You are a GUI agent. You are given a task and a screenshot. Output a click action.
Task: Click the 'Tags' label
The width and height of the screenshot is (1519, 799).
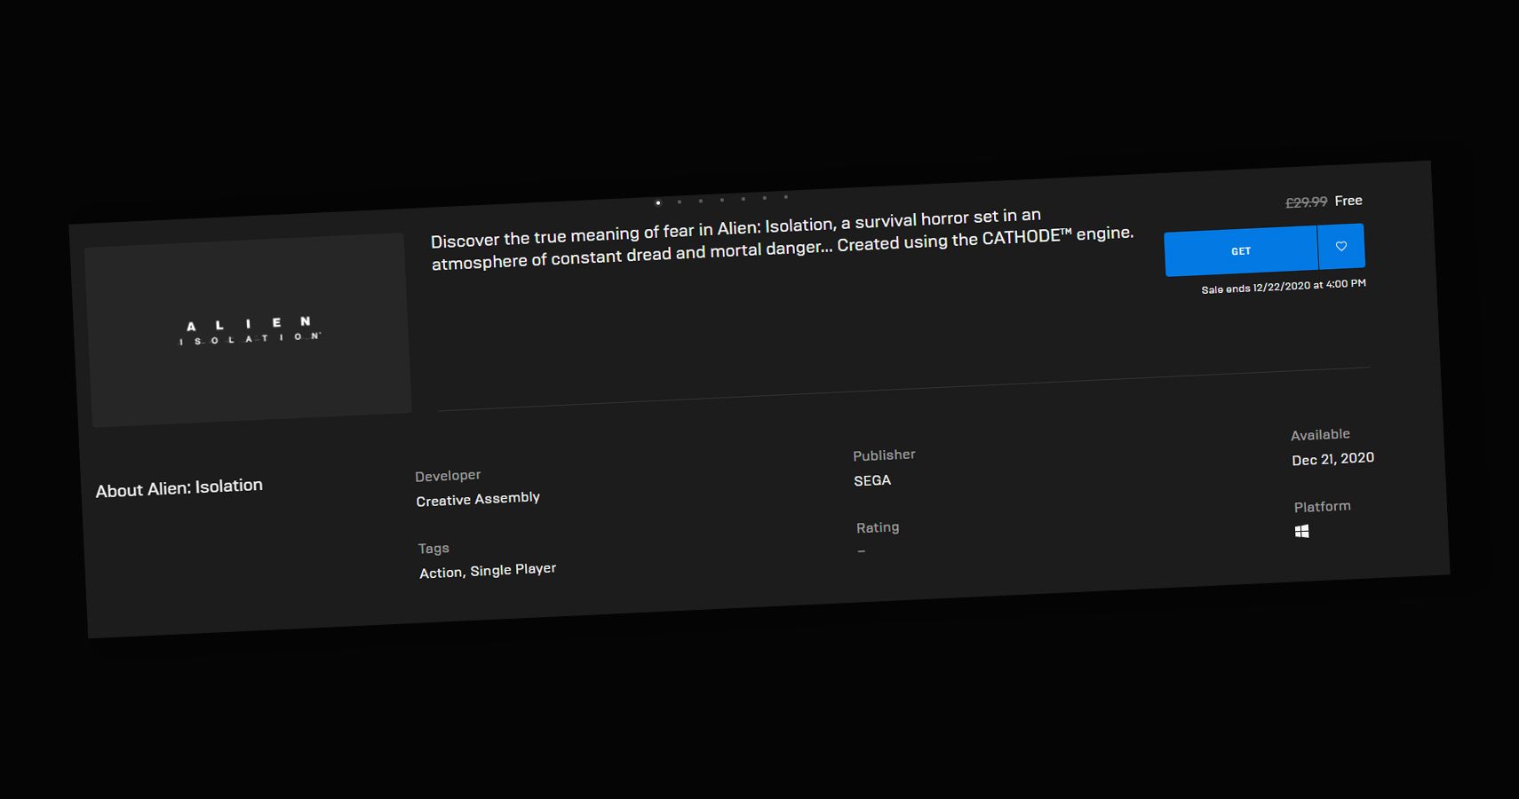[x=433, y=549]
